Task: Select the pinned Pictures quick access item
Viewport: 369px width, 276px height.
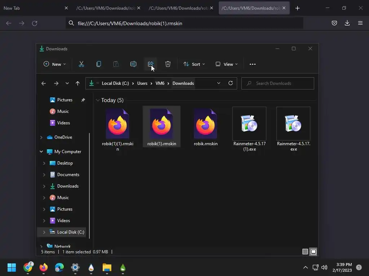Action: [x=65, y=100]
